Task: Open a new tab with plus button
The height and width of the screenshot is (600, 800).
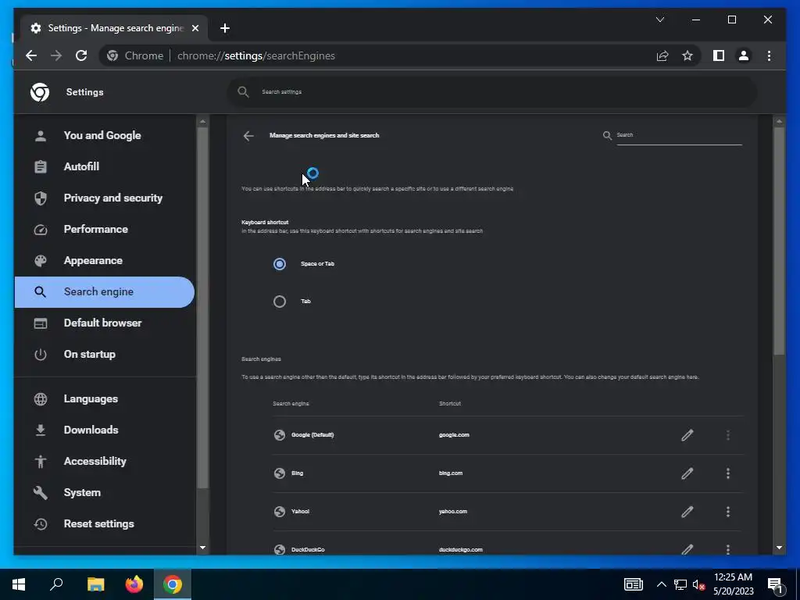Action: 224,28
